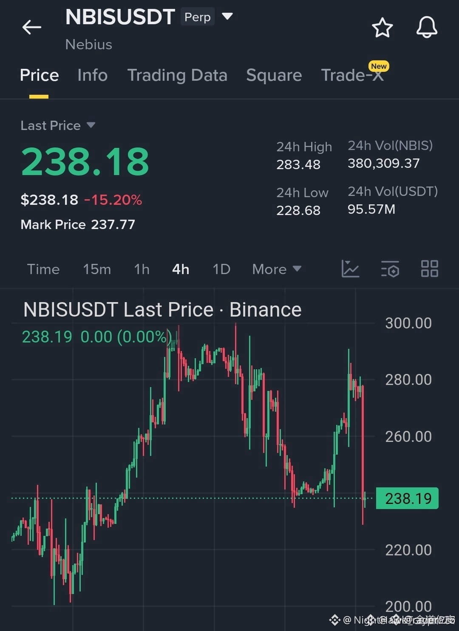
Task: Select the 1D chart interval
Action: (221, 269)
